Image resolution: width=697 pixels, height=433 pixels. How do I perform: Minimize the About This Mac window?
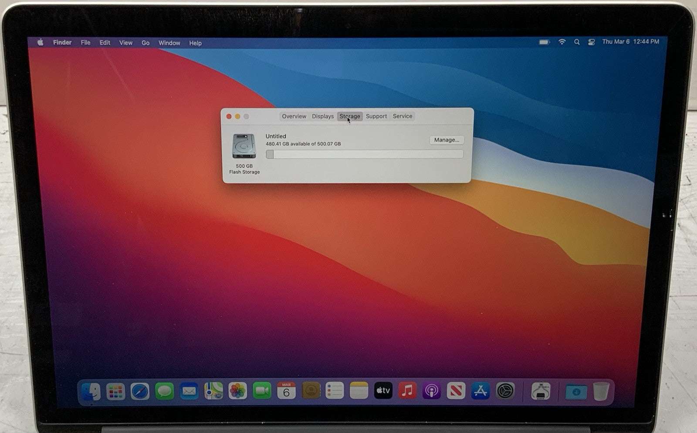click(237, 116)
